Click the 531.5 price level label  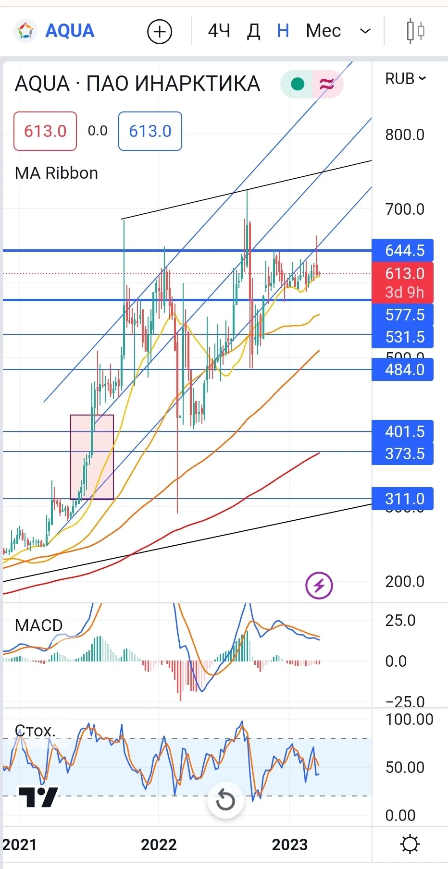(403, 337)
